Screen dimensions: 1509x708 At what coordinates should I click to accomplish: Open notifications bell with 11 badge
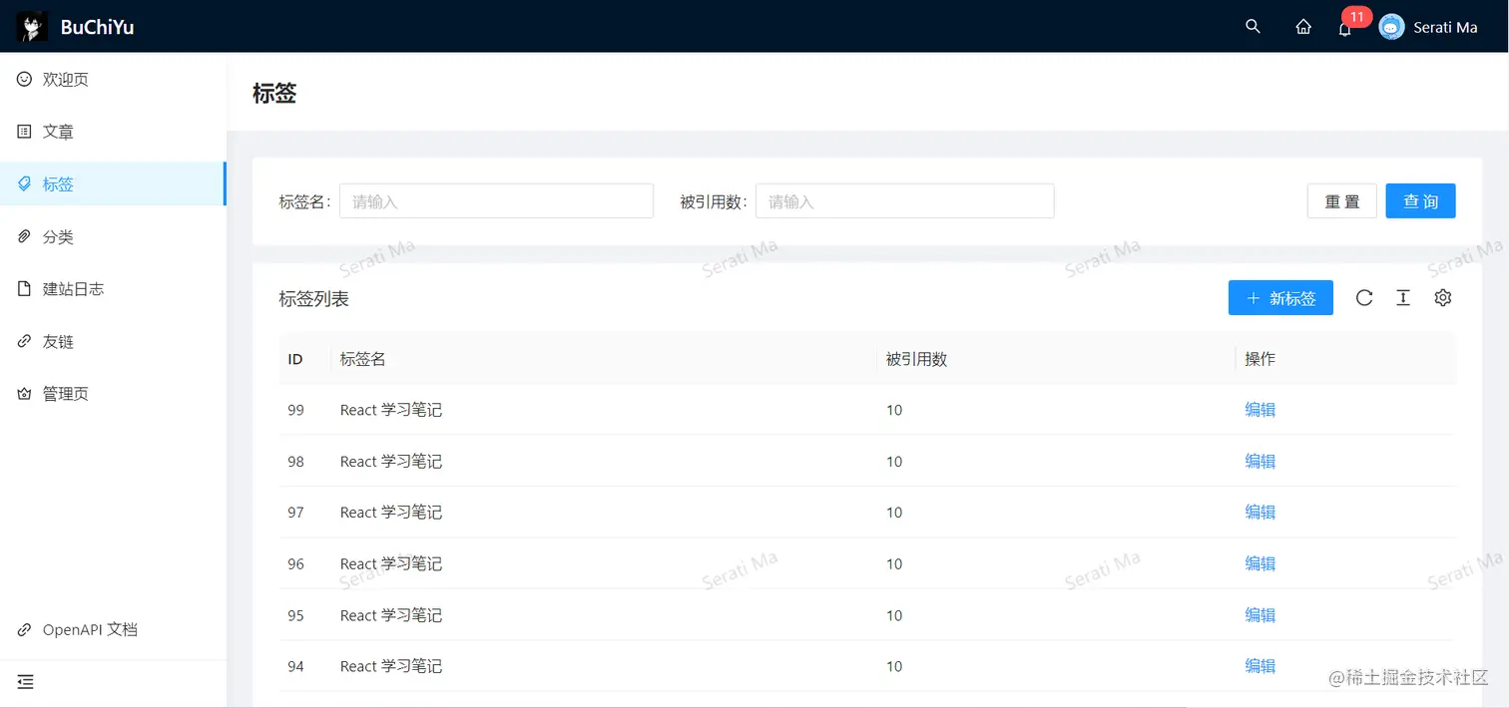[1345, 28]
